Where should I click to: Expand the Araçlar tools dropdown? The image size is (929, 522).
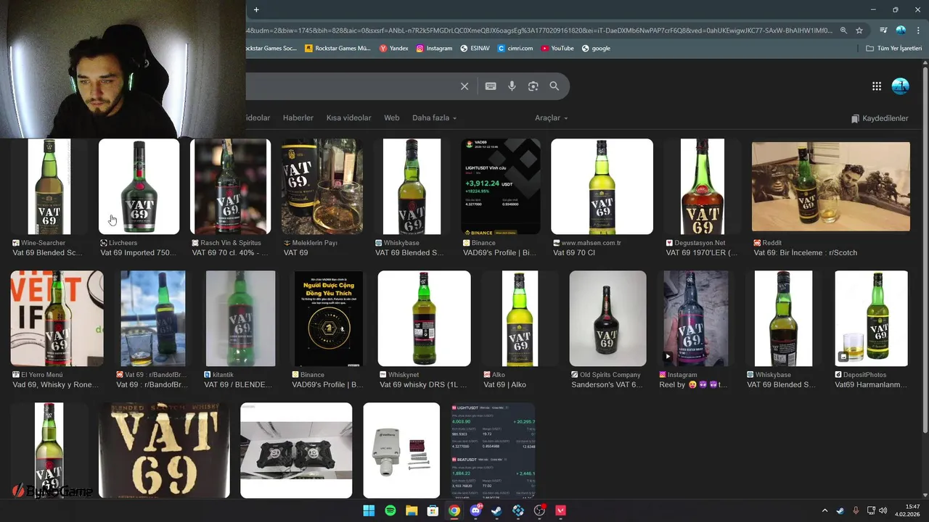pyautogui.click(x=552, y=118)
